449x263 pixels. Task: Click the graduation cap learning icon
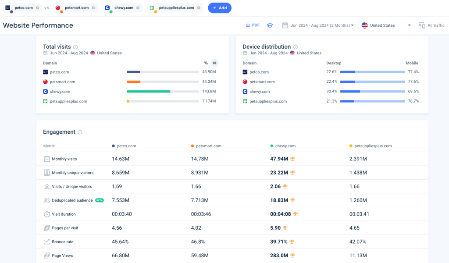tap(270, 25)
